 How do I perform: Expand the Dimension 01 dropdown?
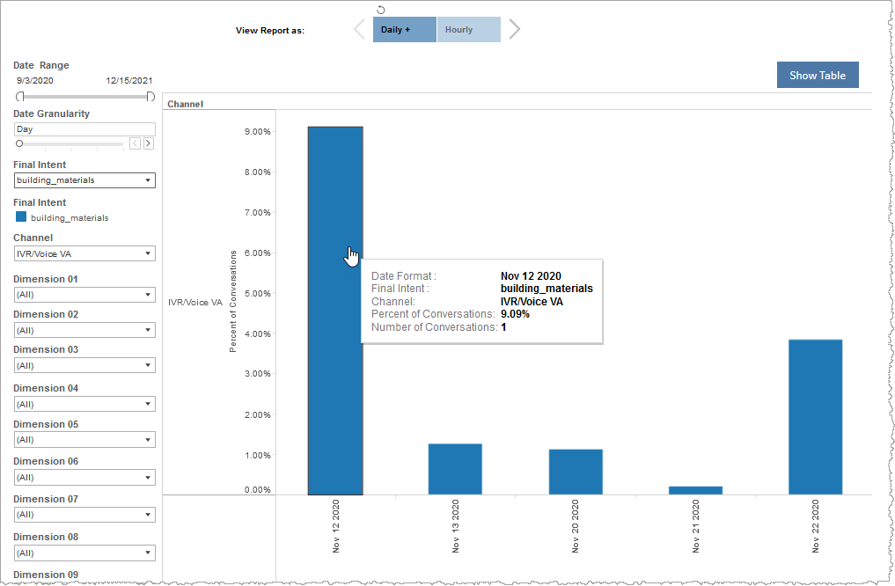(84, 294)
